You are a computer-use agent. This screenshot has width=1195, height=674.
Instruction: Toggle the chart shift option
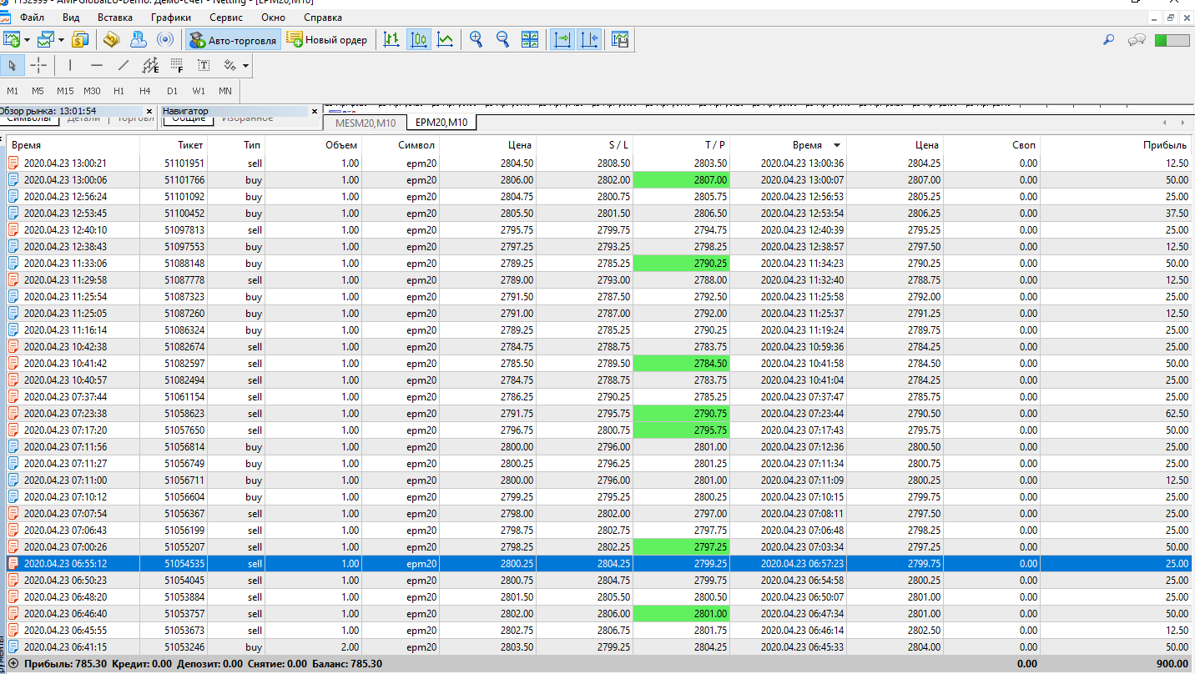coord(590,39)
